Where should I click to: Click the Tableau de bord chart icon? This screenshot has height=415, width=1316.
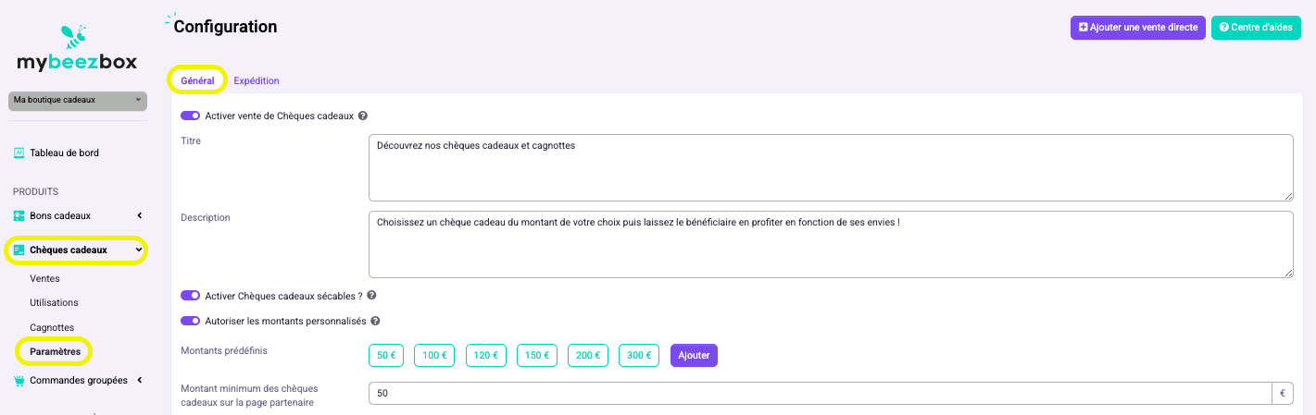pyautogui.click(x=19, y=153)
